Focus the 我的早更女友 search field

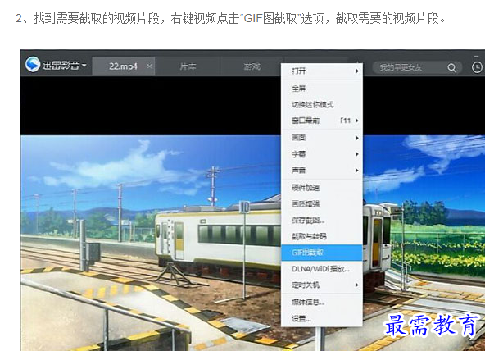point(417,67)
